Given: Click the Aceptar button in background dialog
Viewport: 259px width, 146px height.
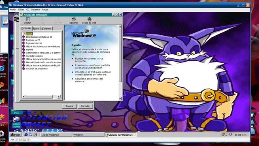Looking at the screenshot, I should 69,106.
